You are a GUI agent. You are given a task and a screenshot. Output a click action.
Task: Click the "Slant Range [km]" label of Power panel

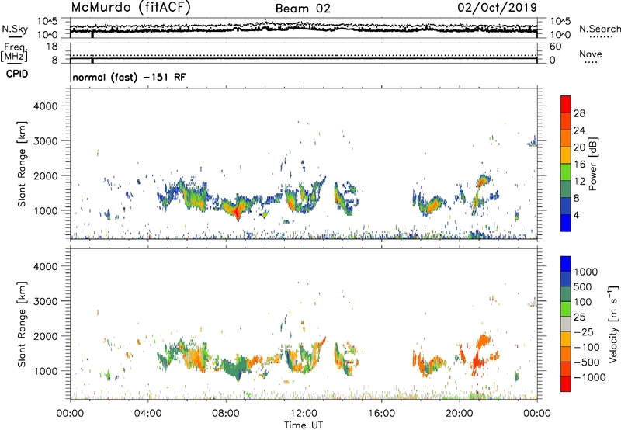tap(22, 164)
